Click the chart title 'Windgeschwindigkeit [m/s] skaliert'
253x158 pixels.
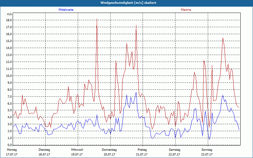[128, 3]
